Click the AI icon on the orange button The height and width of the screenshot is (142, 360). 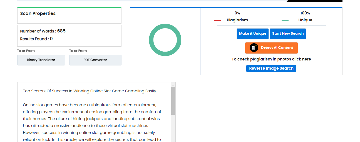254,48
